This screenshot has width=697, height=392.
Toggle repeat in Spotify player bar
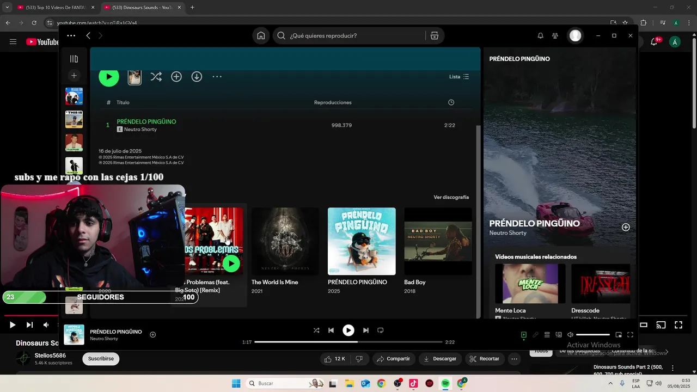(381, 330)
